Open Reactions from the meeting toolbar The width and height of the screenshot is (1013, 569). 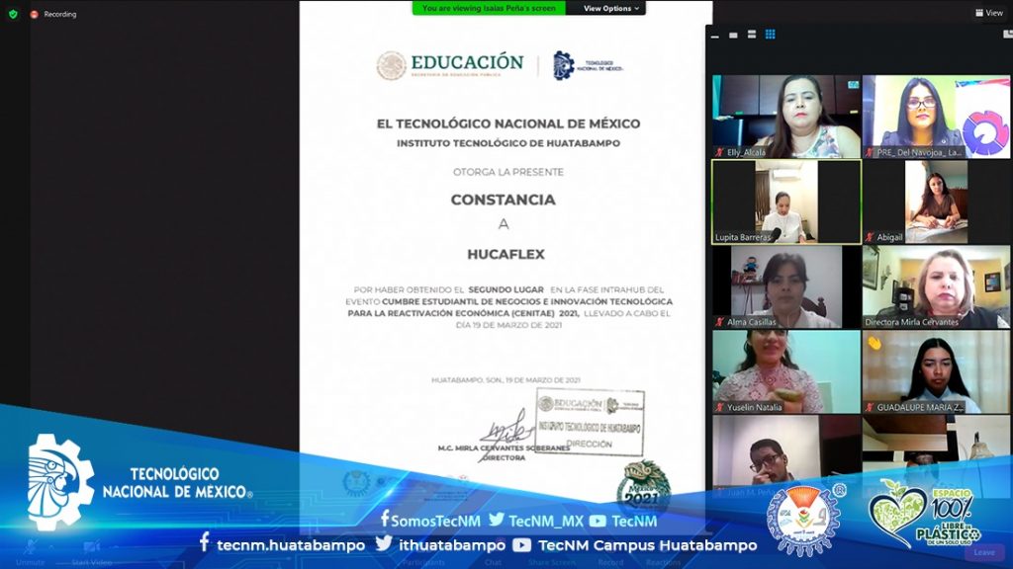point(663,562)
